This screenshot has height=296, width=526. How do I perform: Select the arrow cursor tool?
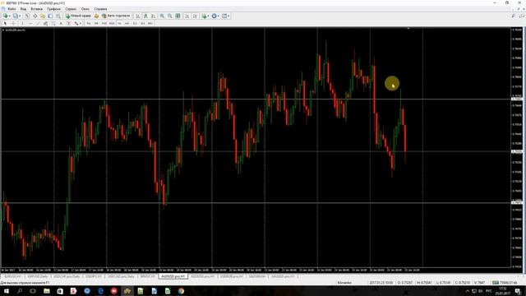[x=5, y=23]
